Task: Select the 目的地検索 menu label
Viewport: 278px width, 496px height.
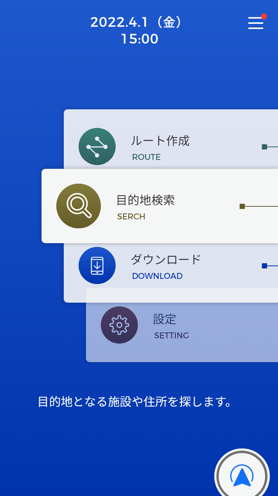Action: coord(145,200)
